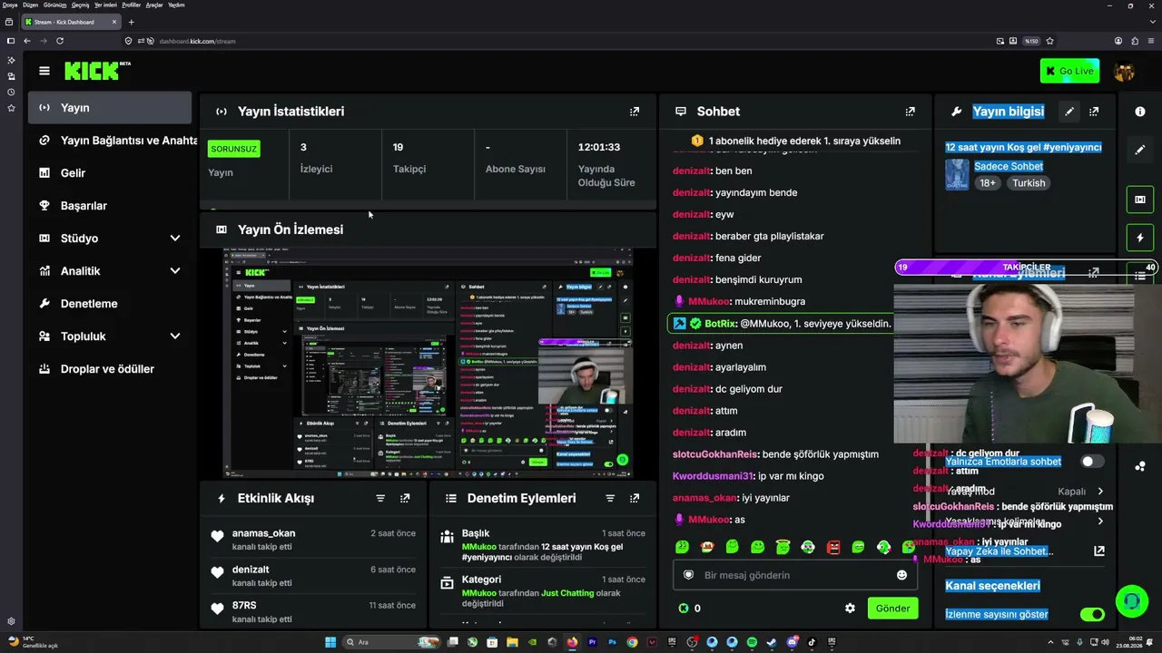Pop out the Yayın bilgisi panel
The width and height of the screenshot is (1162, 653).
click(1094, 112)
